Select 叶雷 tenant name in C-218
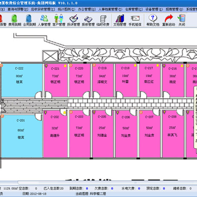Image resolution: width=197 pixels, height=197 pixels. click(125, 82)
